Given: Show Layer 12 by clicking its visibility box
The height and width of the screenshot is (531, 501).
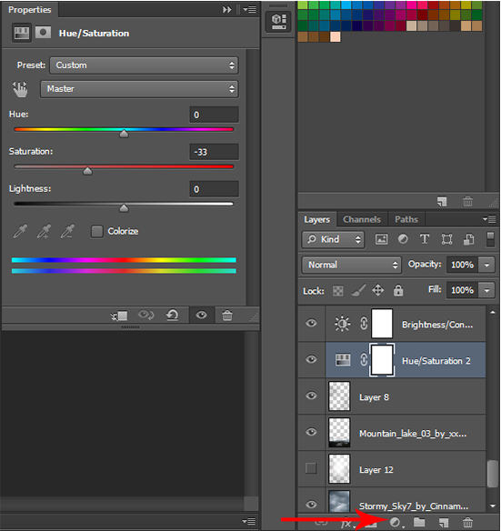Looking at the screenshot, I should (x=311, y=468).
